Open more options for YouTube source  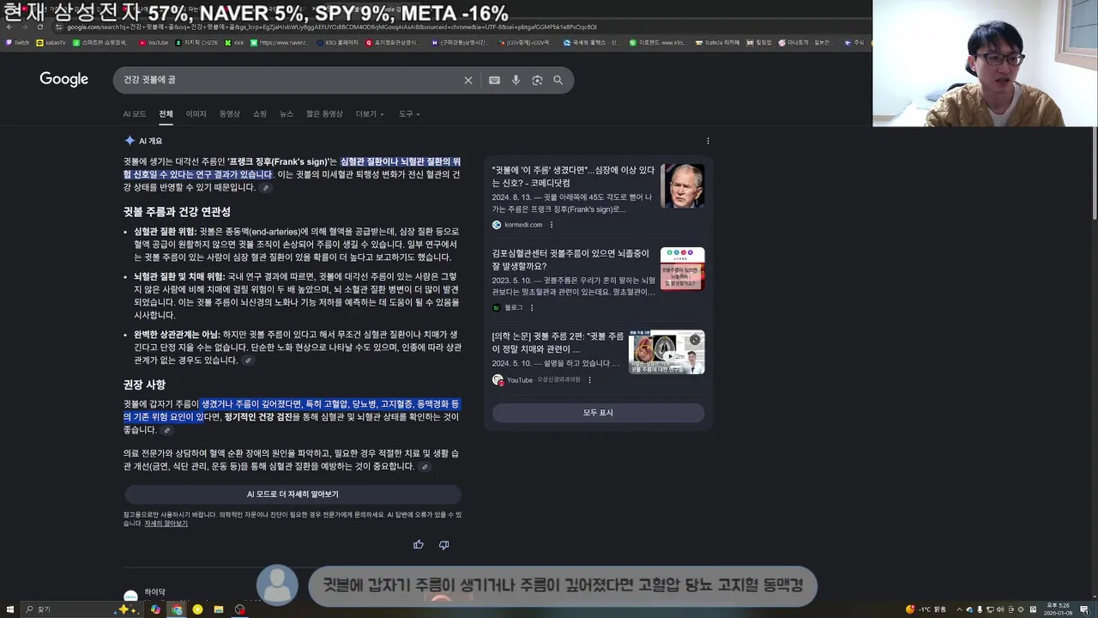pyautogui.click(x=589, y=379)
